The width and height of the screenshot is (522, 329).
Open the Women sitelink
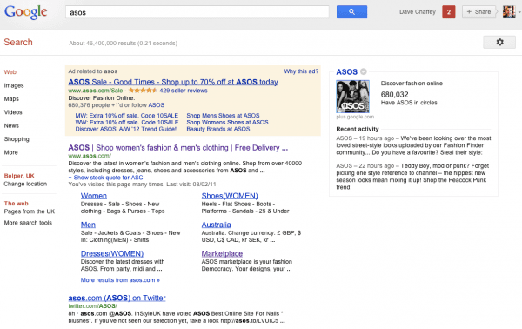click(94, 196)
